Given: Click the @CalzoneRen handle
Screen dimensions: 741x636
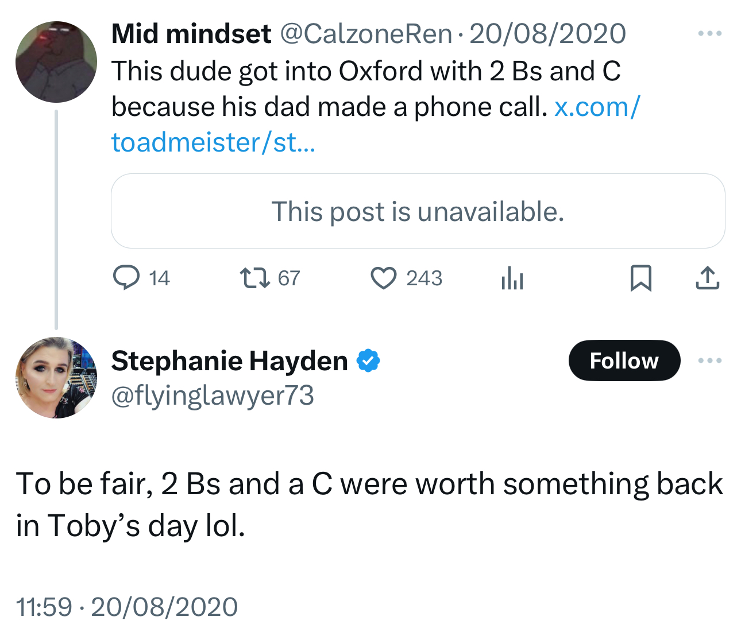Looking at the screenshot, I should (x=366, y=34).
